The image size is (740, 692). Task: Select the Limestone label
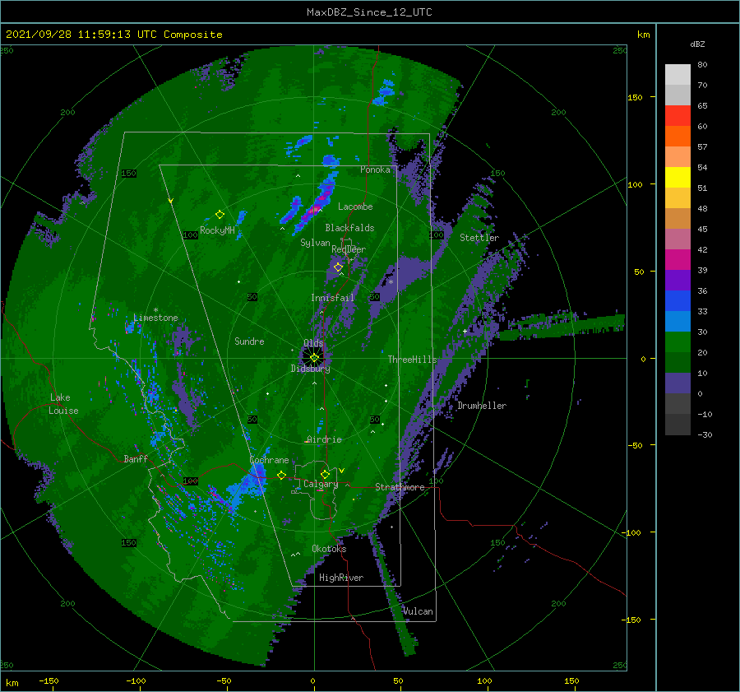coord(155,318)
